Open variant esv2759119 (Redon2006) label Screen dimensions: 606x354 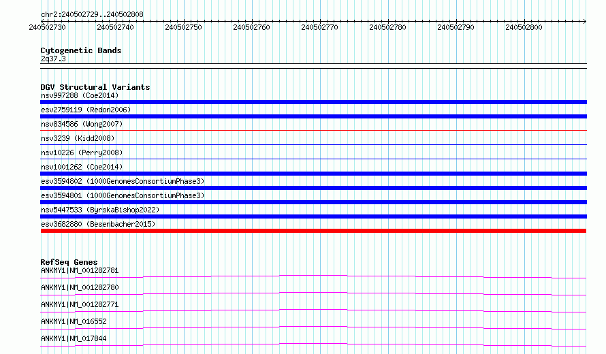click(86, 110)
